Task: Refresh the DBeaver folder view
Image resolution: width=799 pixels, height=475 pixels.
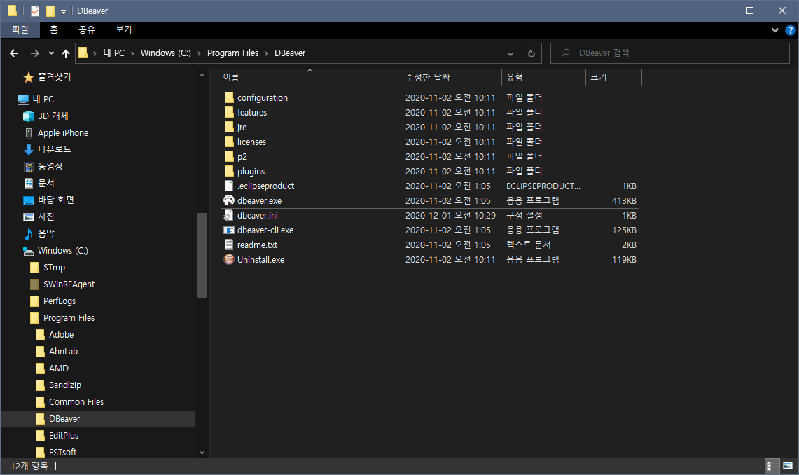Action: tap(531, 53)
